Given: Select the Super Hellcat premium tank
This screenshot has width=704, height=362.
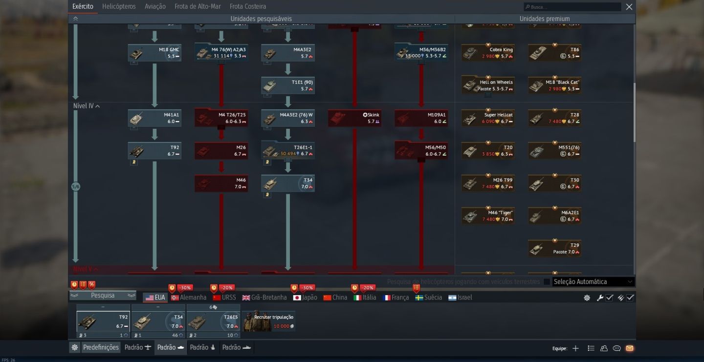Looking at the screenshot, I should pos(488,118).
